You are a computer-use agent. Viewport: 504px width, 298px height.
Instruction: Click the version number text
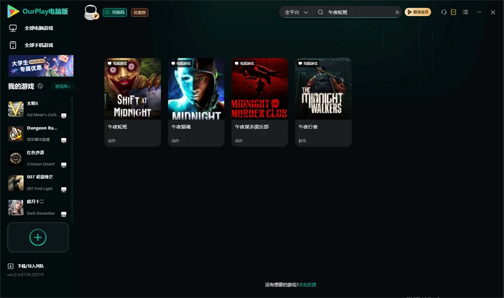tap(25, 274)
